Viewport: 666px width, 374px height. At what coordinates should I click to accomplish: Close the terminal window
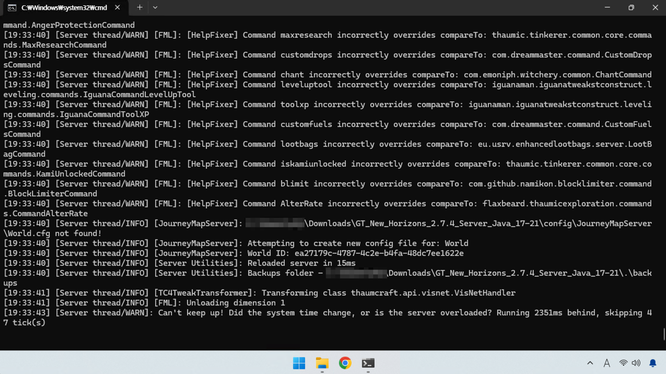click(655, 8)
